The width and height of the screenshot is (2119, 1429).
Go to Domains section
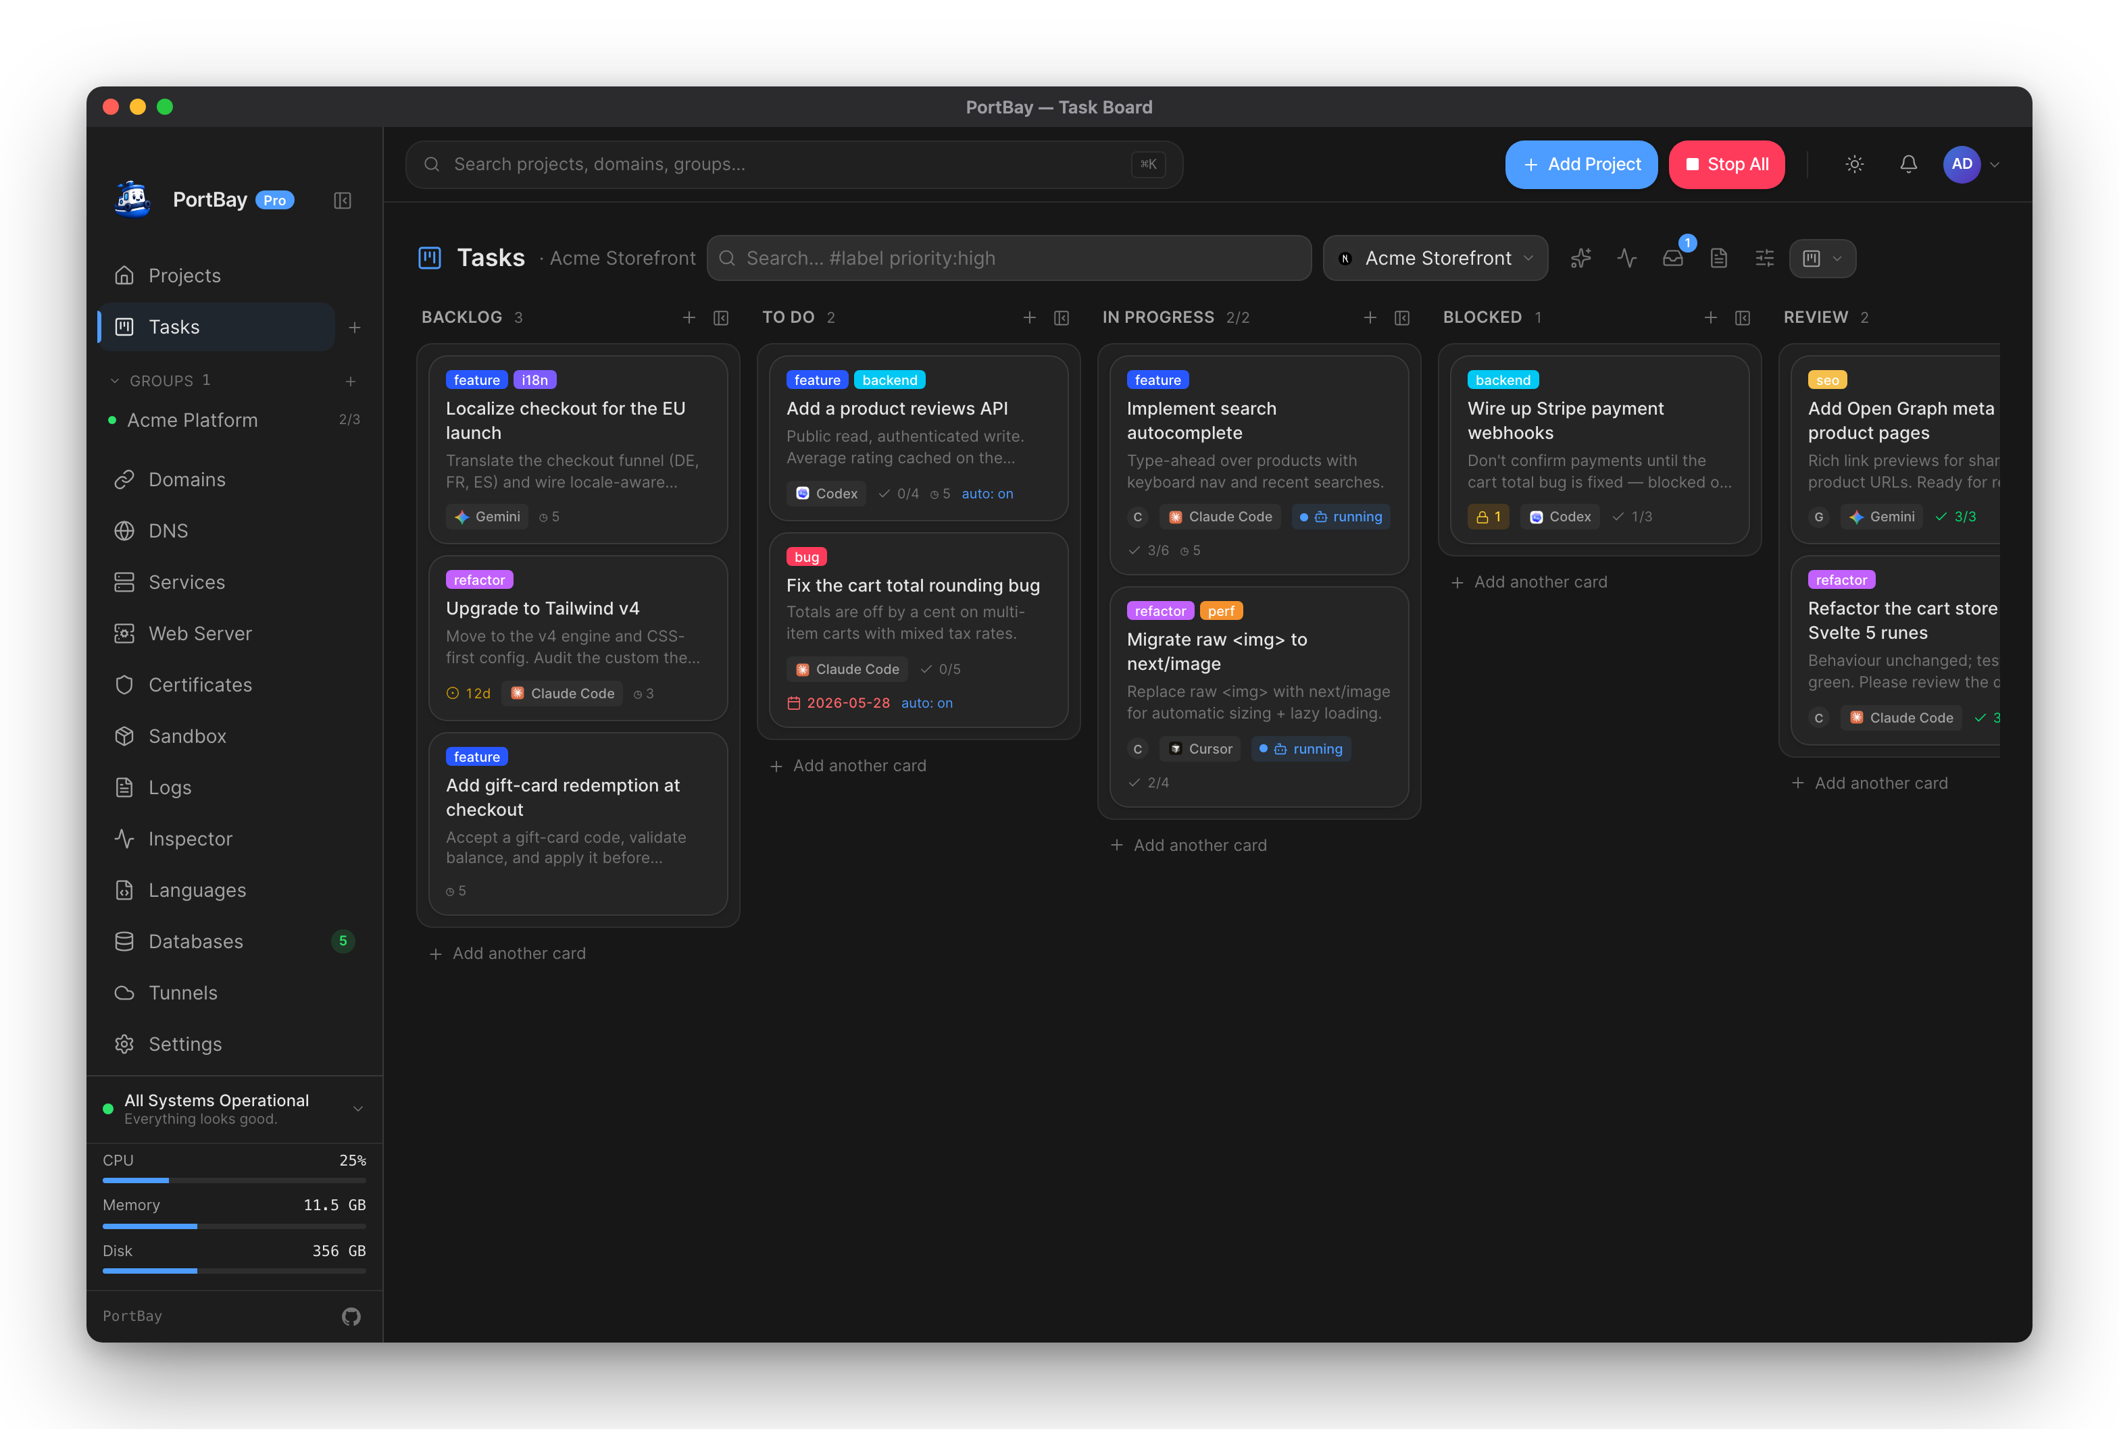[216, 479]
